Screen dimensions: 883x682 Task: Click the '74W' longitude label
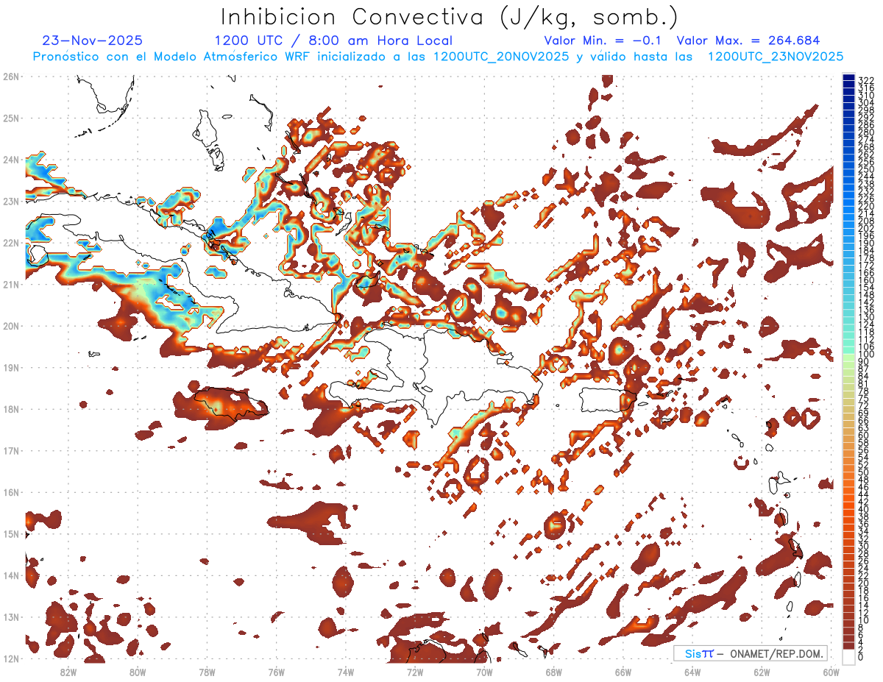345,672
